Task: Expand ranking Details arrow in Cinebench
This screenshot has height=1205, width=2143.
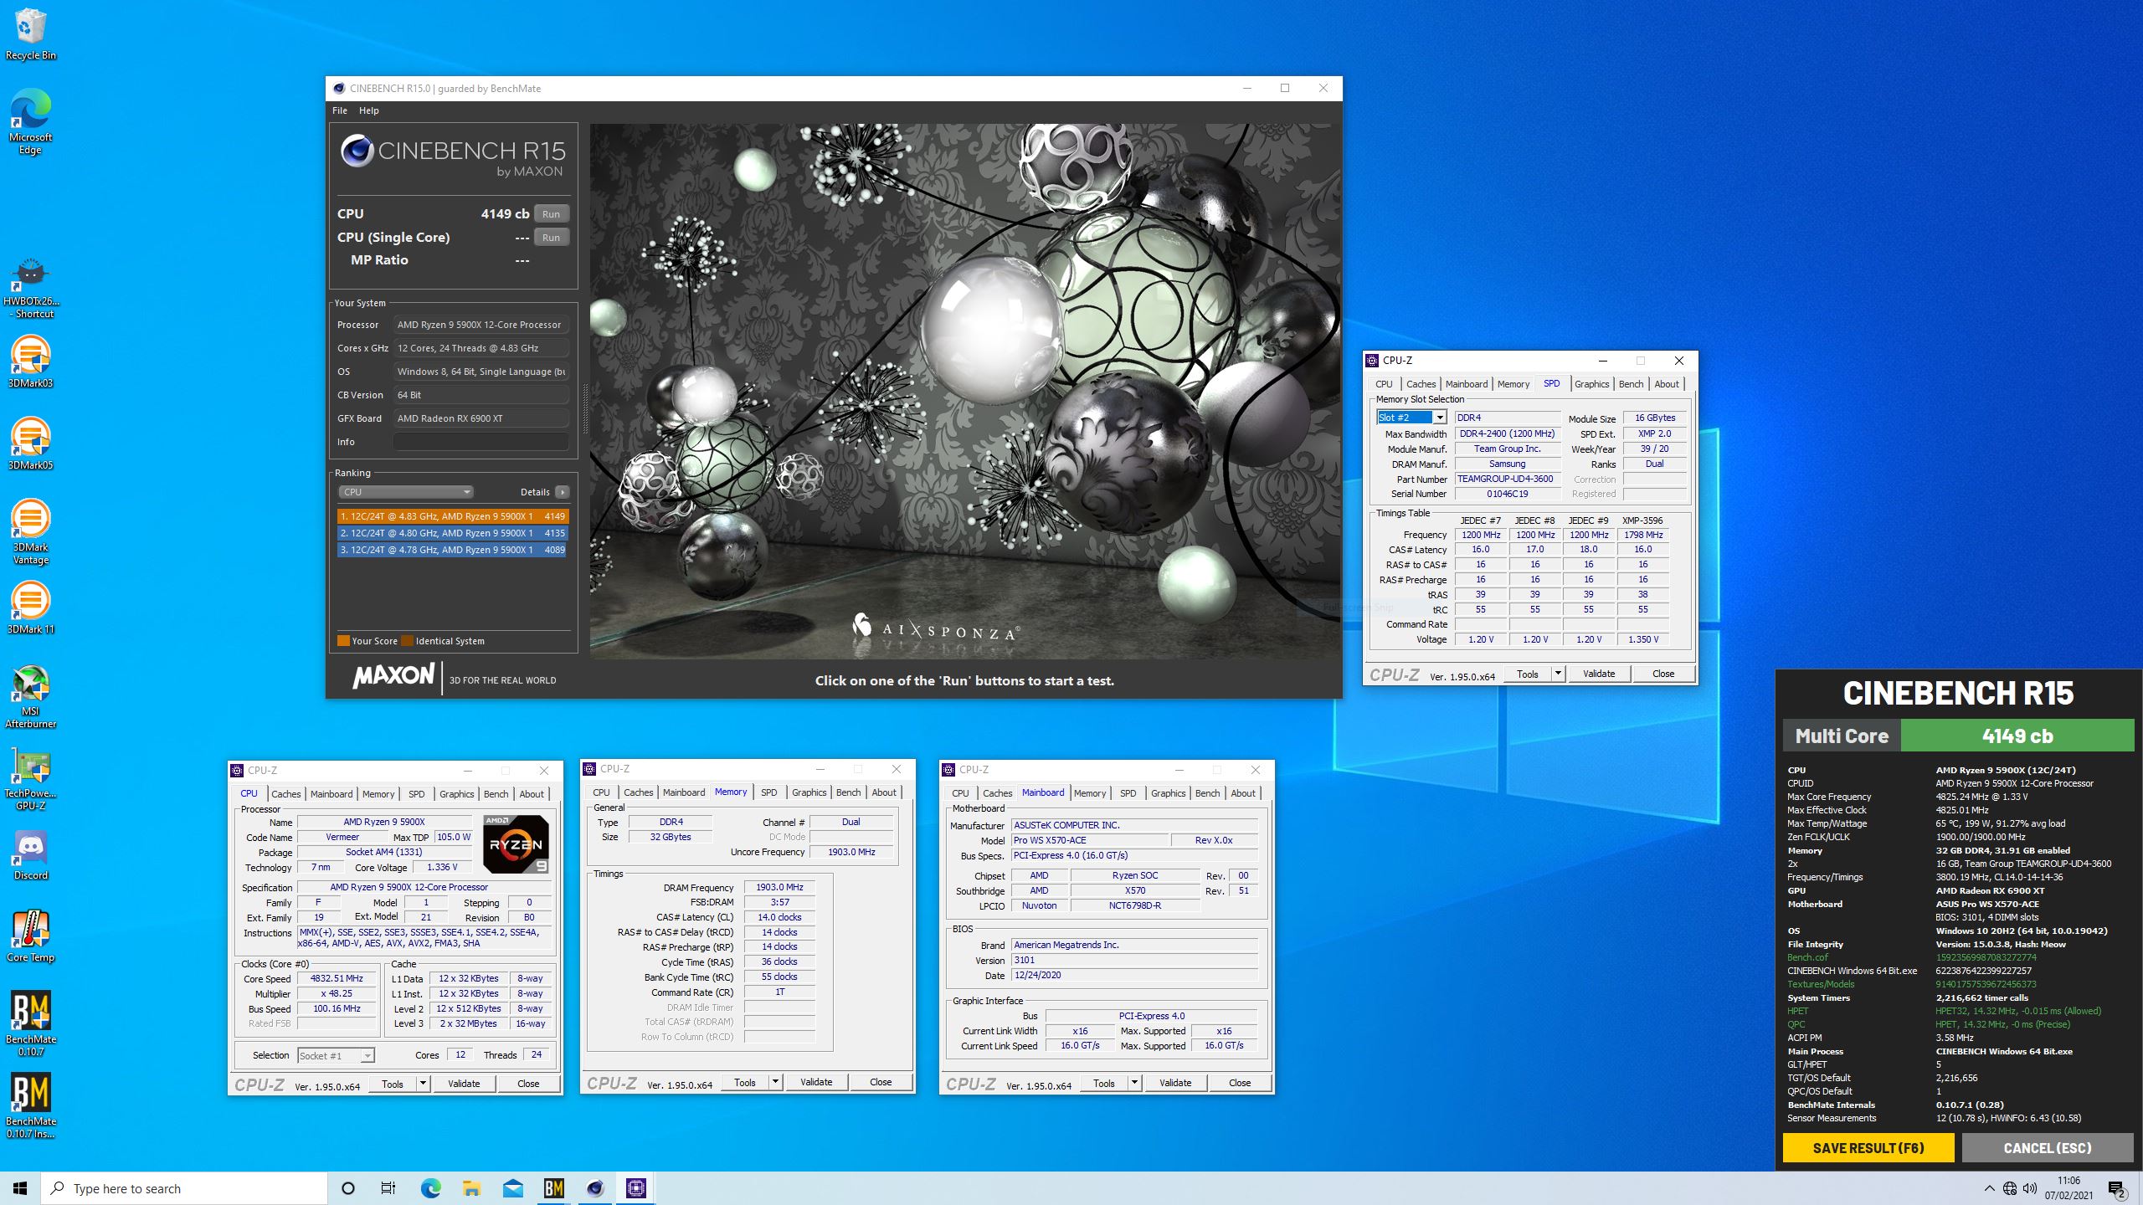Action: pyautogui.click(x=563, y=492)
